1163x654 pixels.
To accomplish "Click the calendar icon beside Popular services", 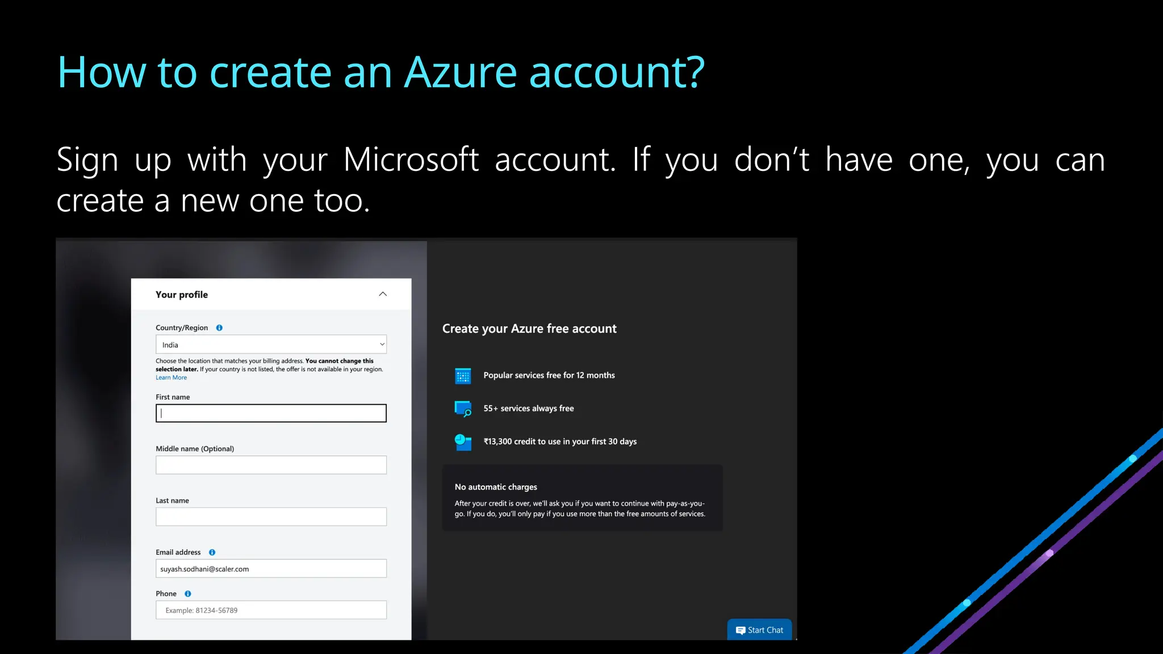I will 463,376.
